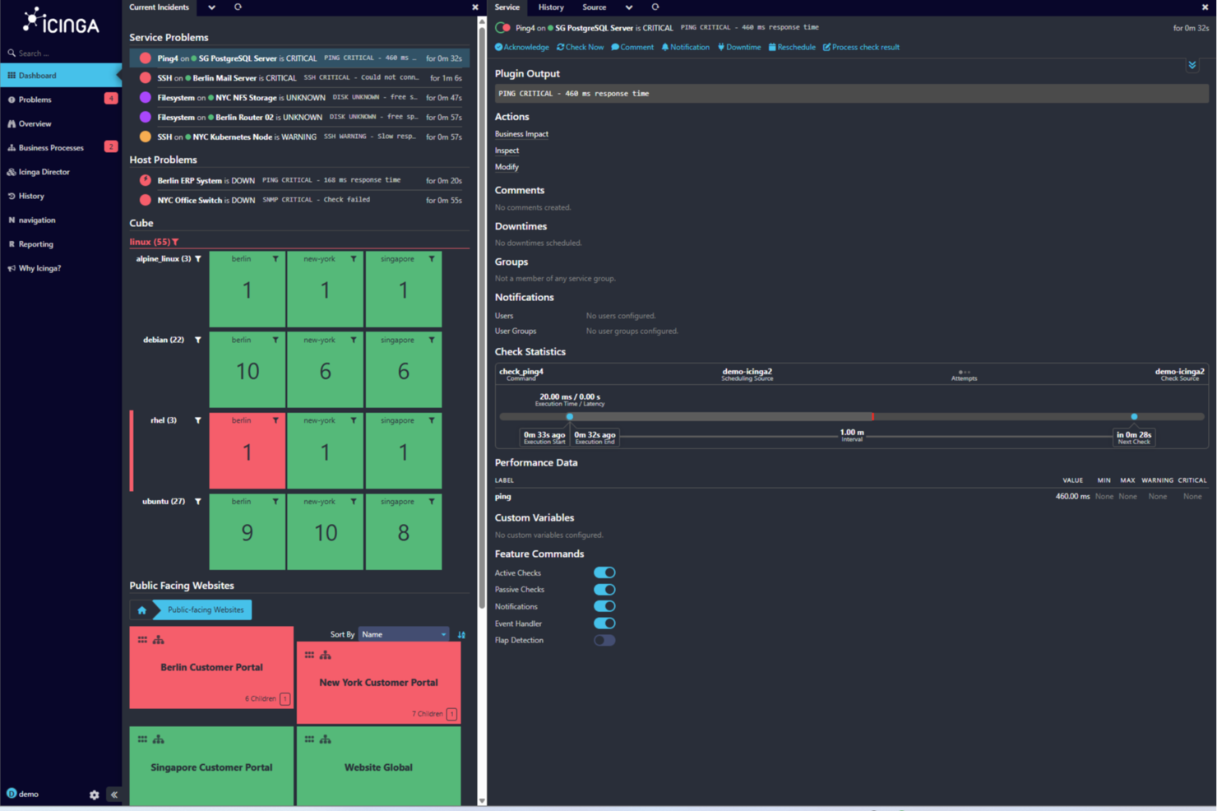Viewport: 1217px width, 811px height.
Task: Open the demo user menu
Action: tap(23, 795)
